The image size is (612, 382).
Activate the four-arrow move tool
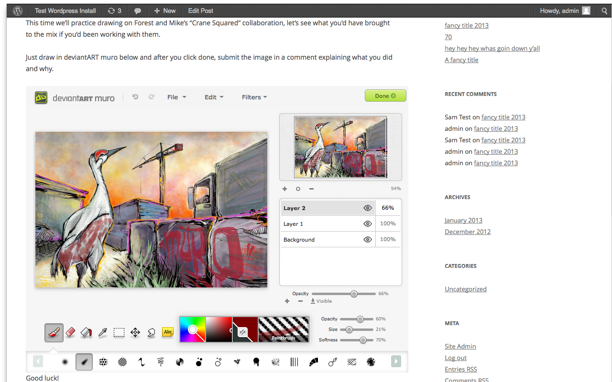point(135,332)
